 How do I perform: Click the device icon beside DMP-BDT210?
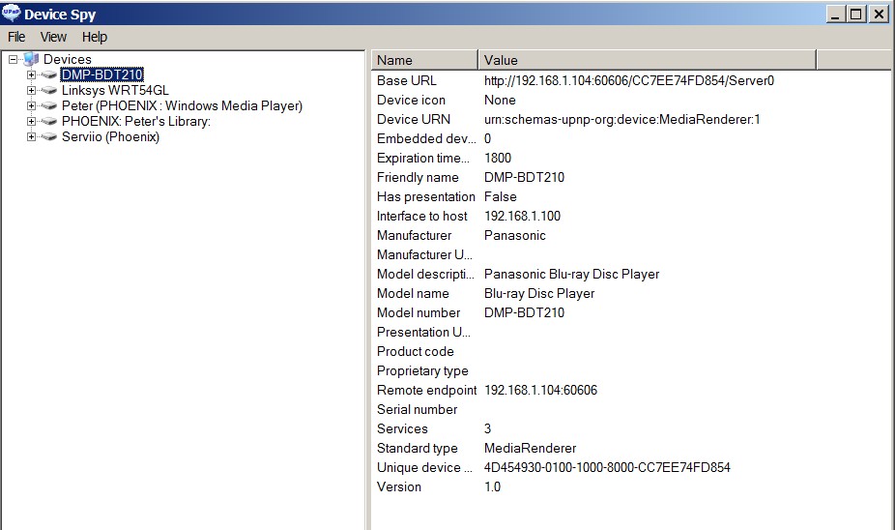click(49, 75)
